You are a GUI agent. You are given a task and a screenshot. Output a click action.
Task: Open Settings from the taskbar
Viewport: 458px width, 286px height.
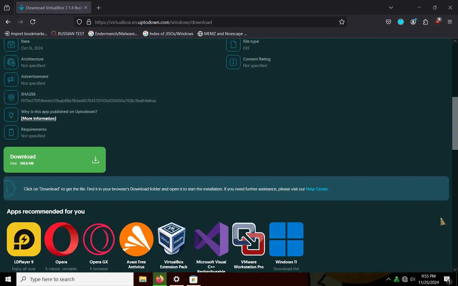[177, 279]
